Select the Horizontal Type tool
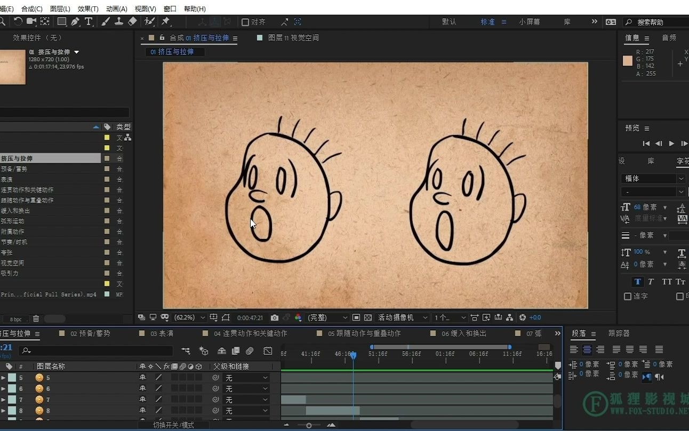This screenshot has height=431, width=689. pos(89,21)
